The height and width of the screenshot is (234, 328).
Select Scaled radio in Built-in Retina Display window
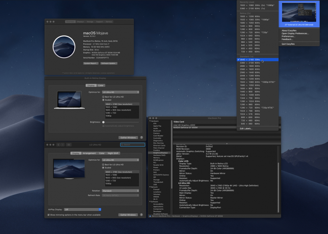(x=103, y=100)
